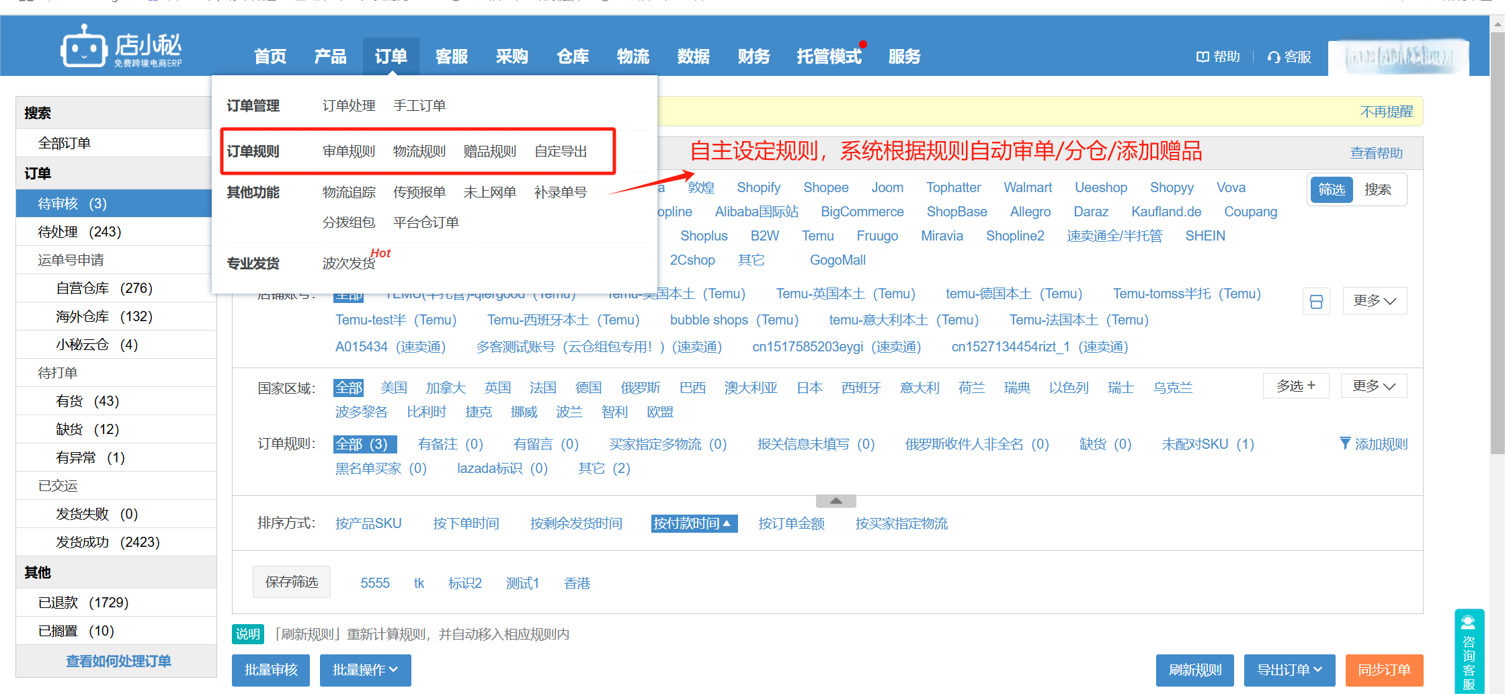Sort by 按付款时间
This screenshot has height=694, width=1505.
[694, 523]
